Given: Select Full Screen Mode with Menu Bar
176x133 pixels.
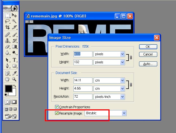Looking at the screenshot, I should [x=11, y=109].
